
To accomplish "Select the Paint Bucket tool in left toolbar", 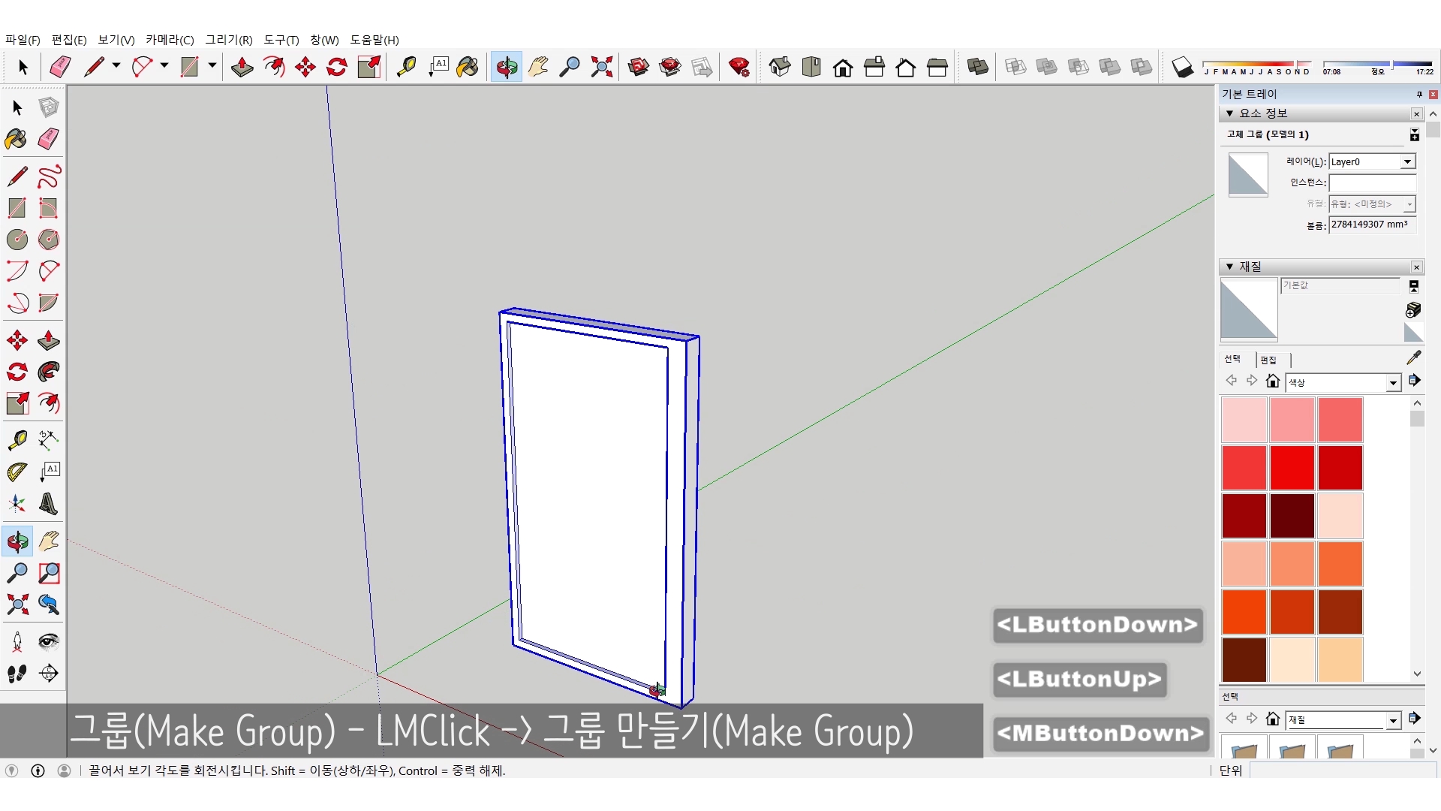I will [x=17, y=139].
